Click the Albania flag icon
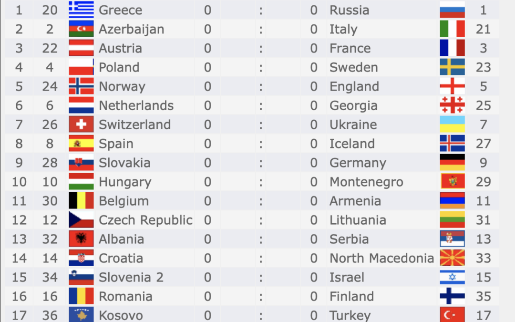 [81, 239]
